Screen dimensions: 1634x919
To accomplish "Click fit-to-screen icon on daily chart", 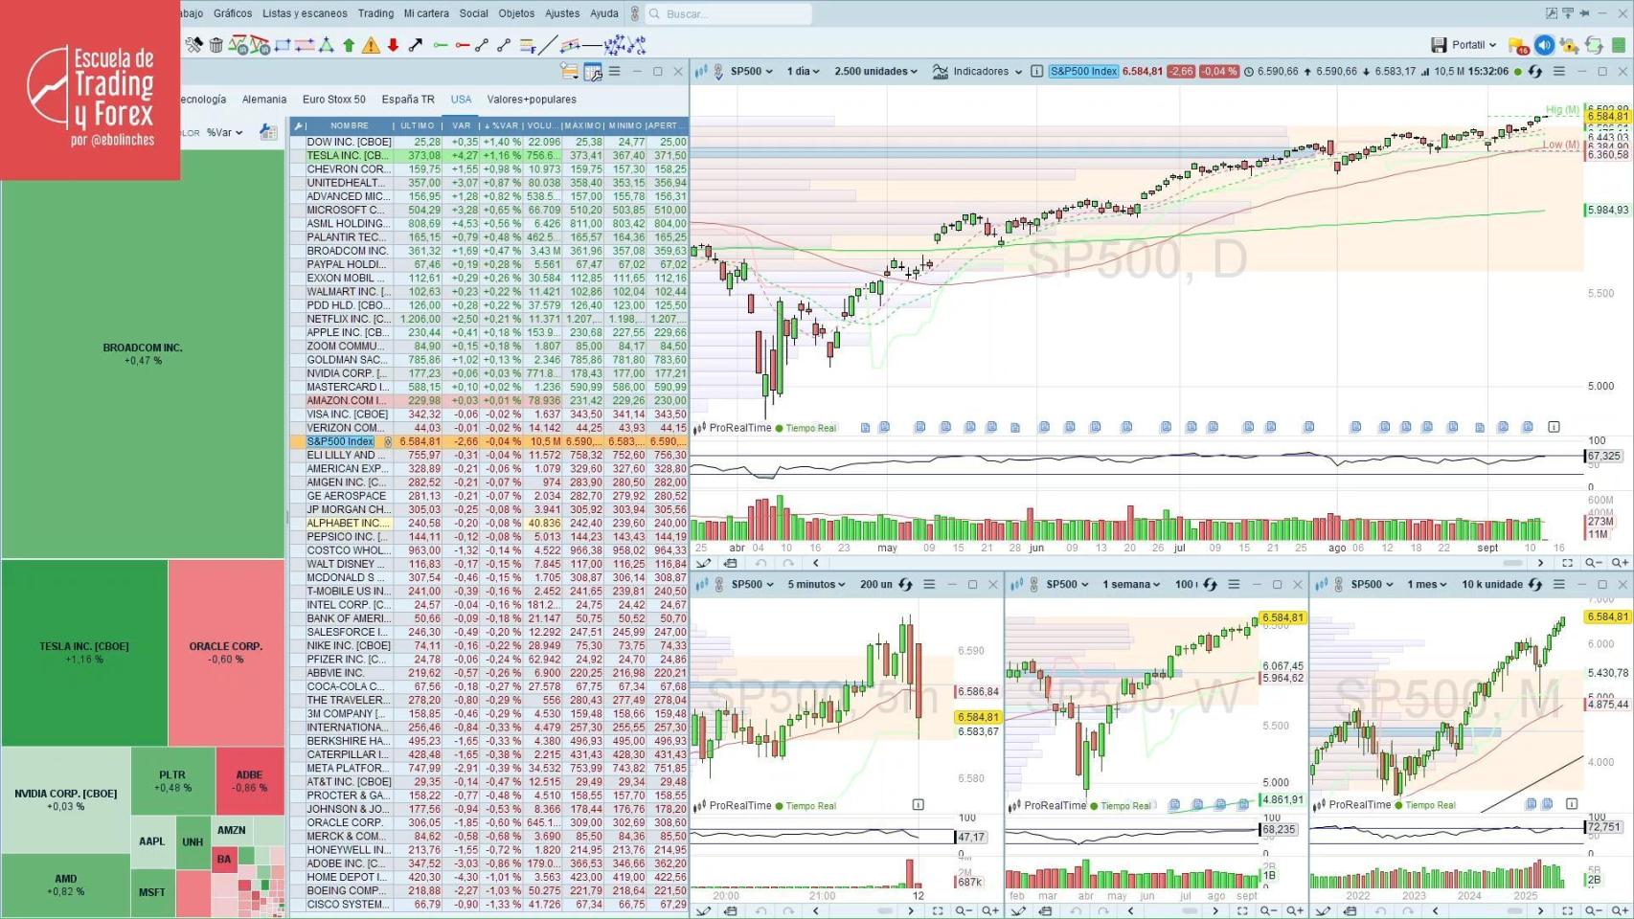I will point(1567,563).
